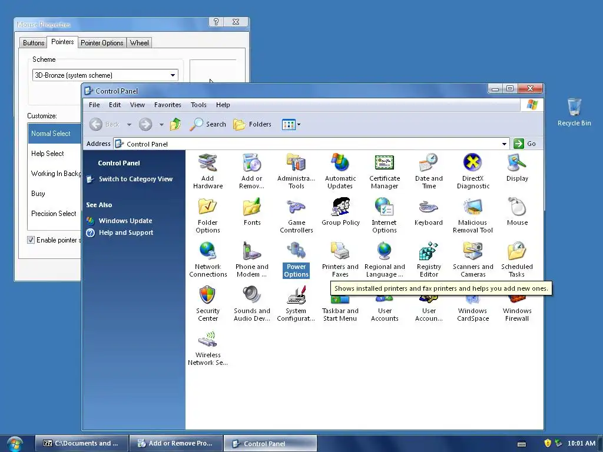Switch to Add or Remove Programs taskbar button

pos(176,443)
